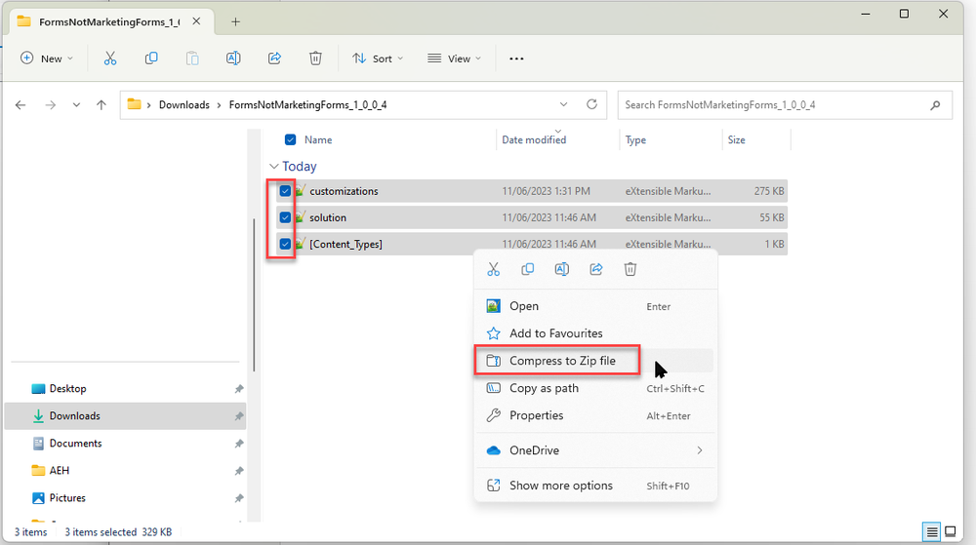The image size is (976, 545).
Task: Choose Copy as path
Action: (595, 388)
